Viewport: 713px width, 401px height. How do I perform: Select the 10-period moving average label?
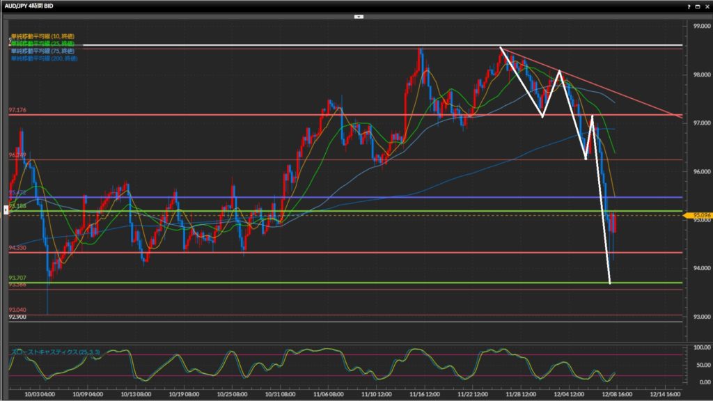[42, 36]
